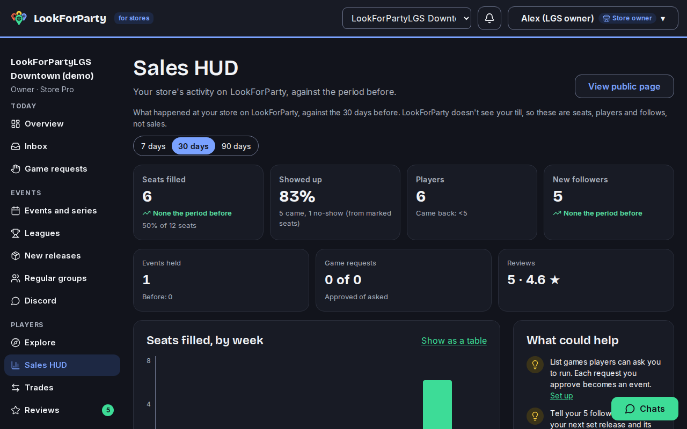
Task: Click the Showed up 83% card
Action: (x=335, y=202)
